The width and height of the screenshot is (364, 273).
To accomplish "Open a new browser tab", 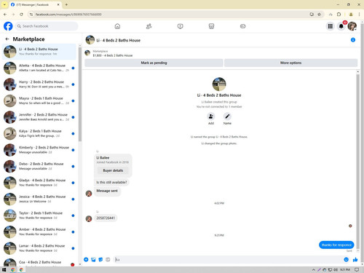I will click(66, 4).
